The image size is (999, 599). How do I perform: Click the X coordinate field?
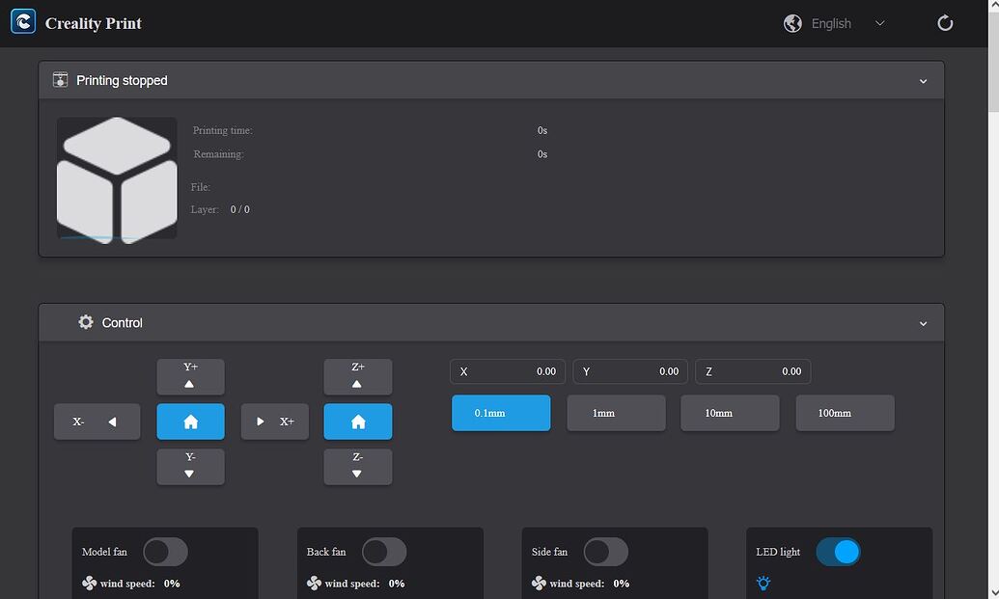(508, 371)
